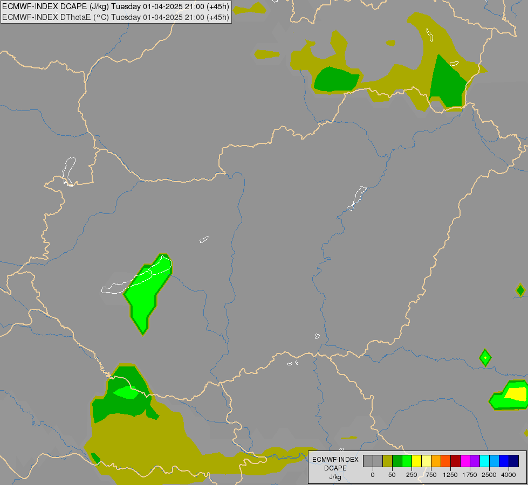Image resolution: width=528 pixels, height=485 pixels.
Task: Click the yellow DCAPE core at the right edge
Action: pos(517,394)
